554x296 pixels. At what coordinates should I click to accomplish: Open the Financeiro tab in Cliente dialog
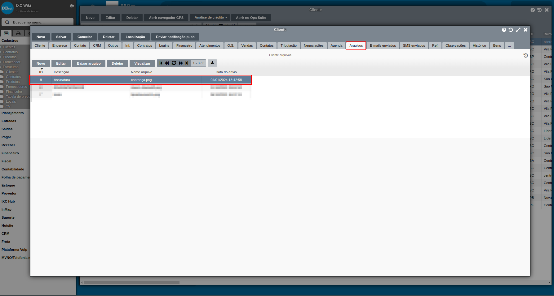point(184,45)
